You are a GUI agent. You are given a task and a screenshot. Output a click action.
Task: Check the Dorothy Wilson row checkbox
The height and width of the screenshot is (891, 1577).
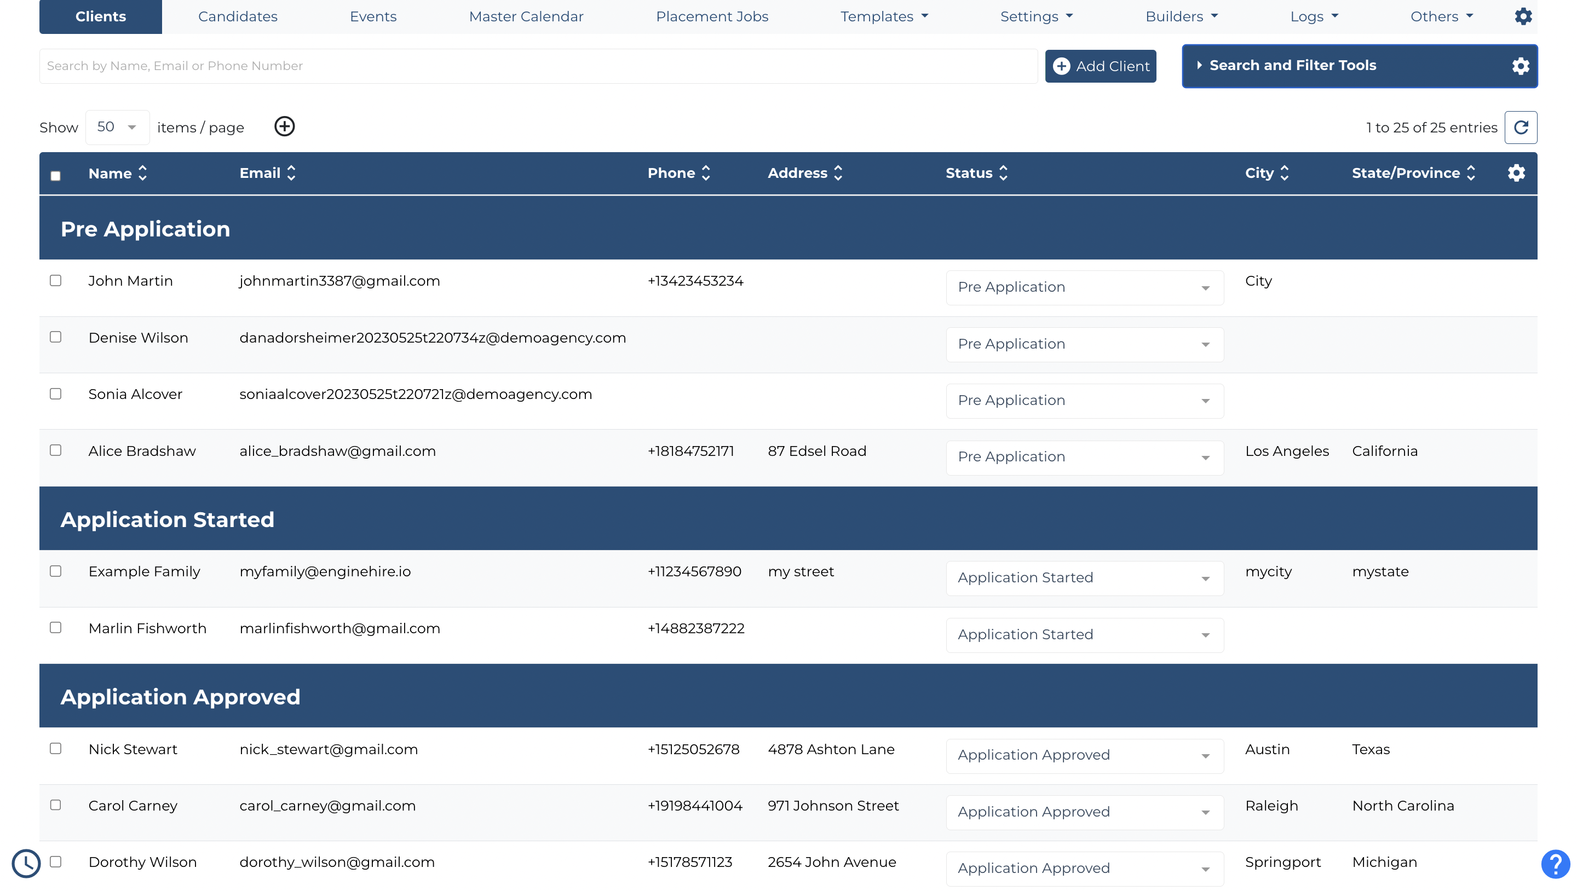pos(56,861)
